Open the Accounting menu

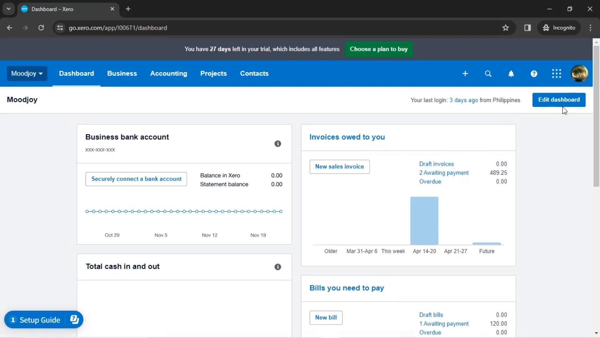coord(168,74)
